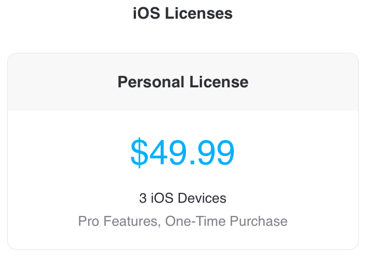366x256 pixels.
Task: Click the iOS word in page heading
Action: coord(146,13)
